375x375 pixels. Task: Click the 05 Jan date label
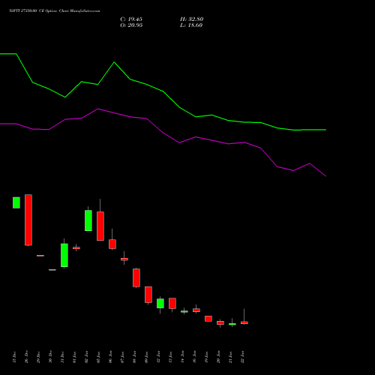[98, 357]
